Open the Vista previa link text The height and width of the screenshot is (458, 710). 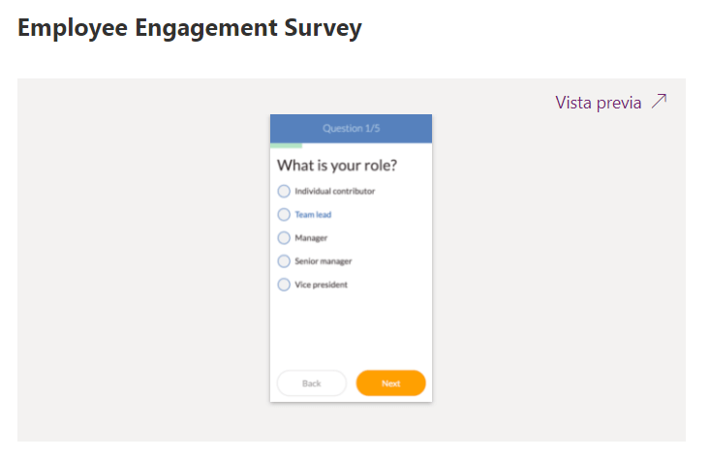pos(598,103)
